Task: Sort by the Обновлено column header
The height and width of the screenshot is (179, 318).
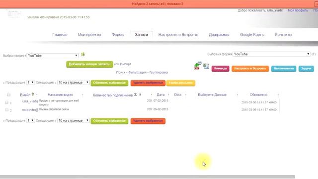Action: point(258,94)
